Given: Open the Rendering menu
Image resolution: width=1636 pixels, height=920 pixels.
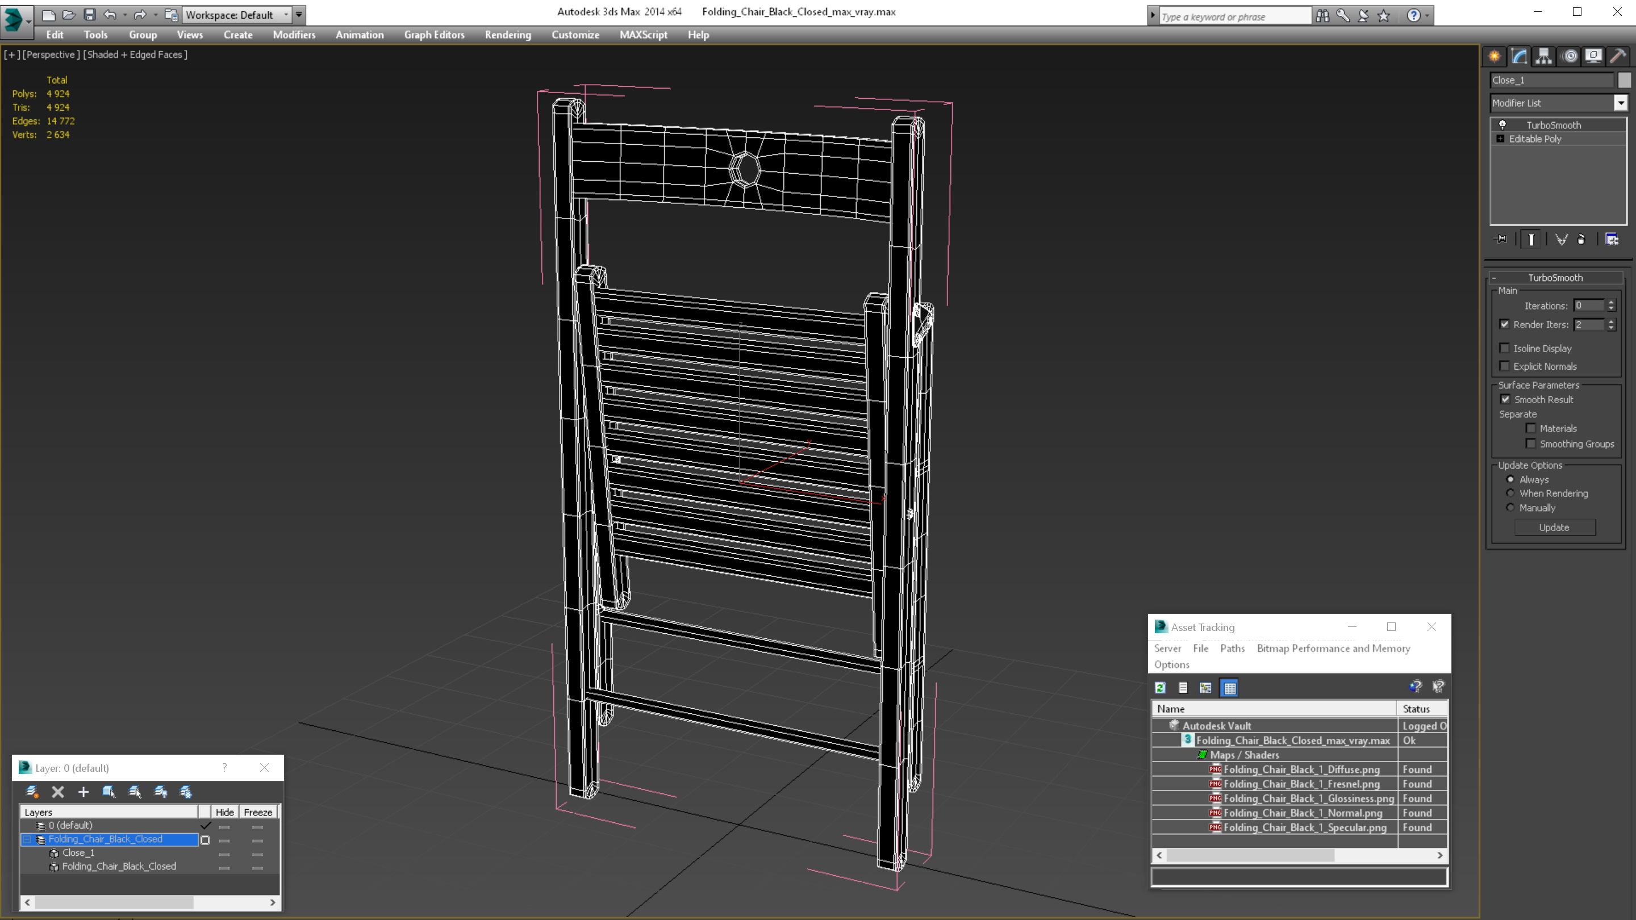Looking at the screenshot, I should [x=508, y=35].
